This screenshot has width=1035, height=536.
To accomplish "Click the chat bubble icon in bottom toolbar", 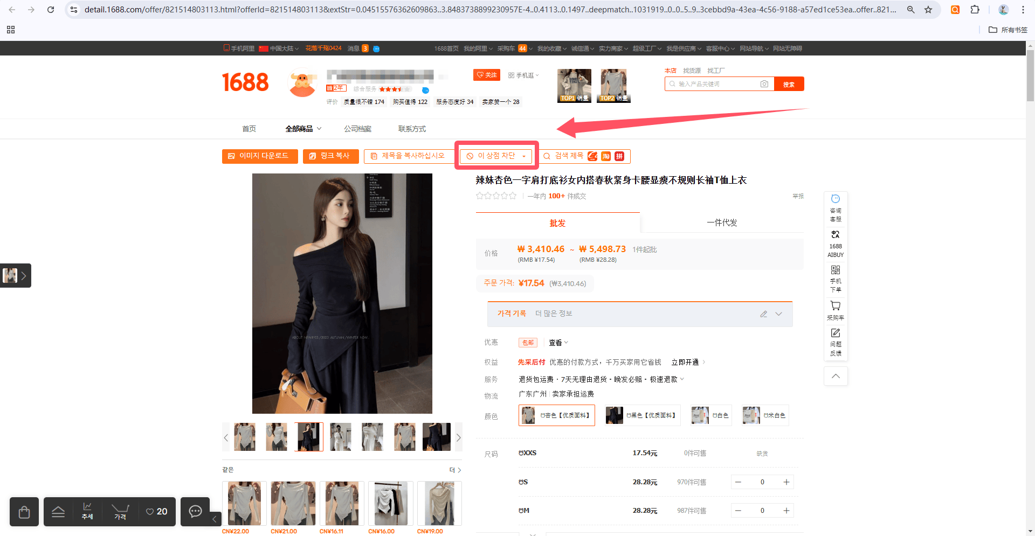I will (x=195, y=511).
